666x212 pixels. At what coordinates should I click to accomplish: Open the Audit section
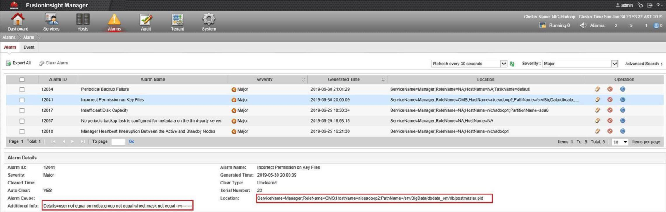pyautogui.click(x=146, y=21)
